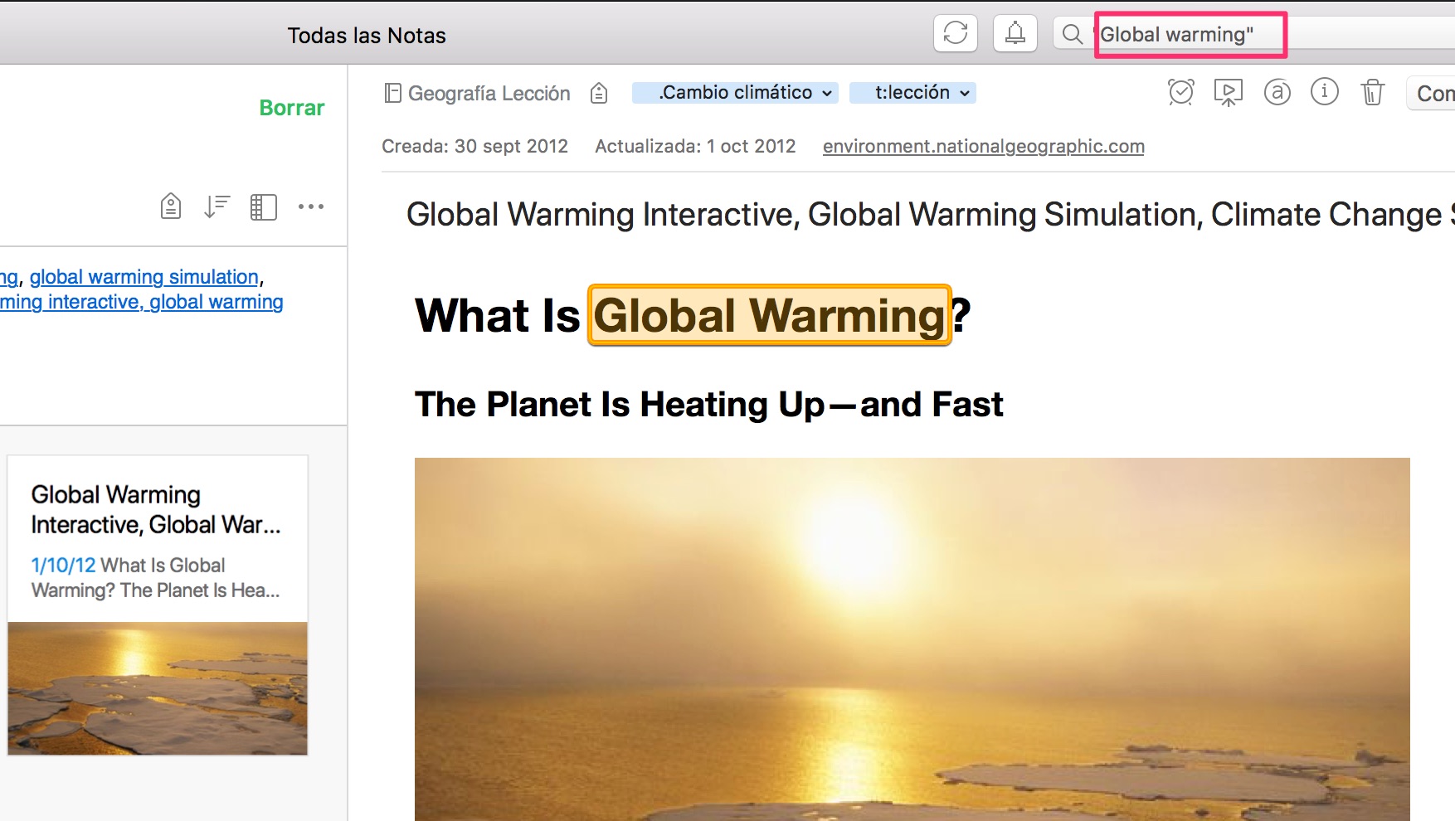
Task: Open environment.nationalgeographic.com source link
Action: (984, 146)
